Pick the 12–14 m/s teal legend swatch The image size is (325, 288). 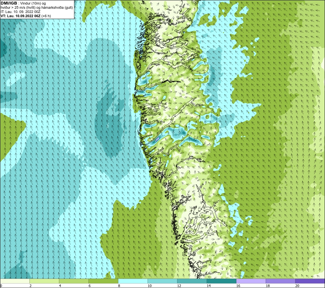tap(192, 281)
